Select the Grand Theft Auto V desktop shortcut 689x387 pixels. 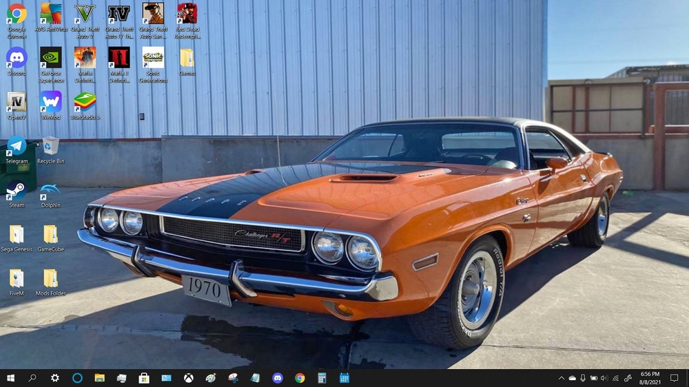pos(85,14)
